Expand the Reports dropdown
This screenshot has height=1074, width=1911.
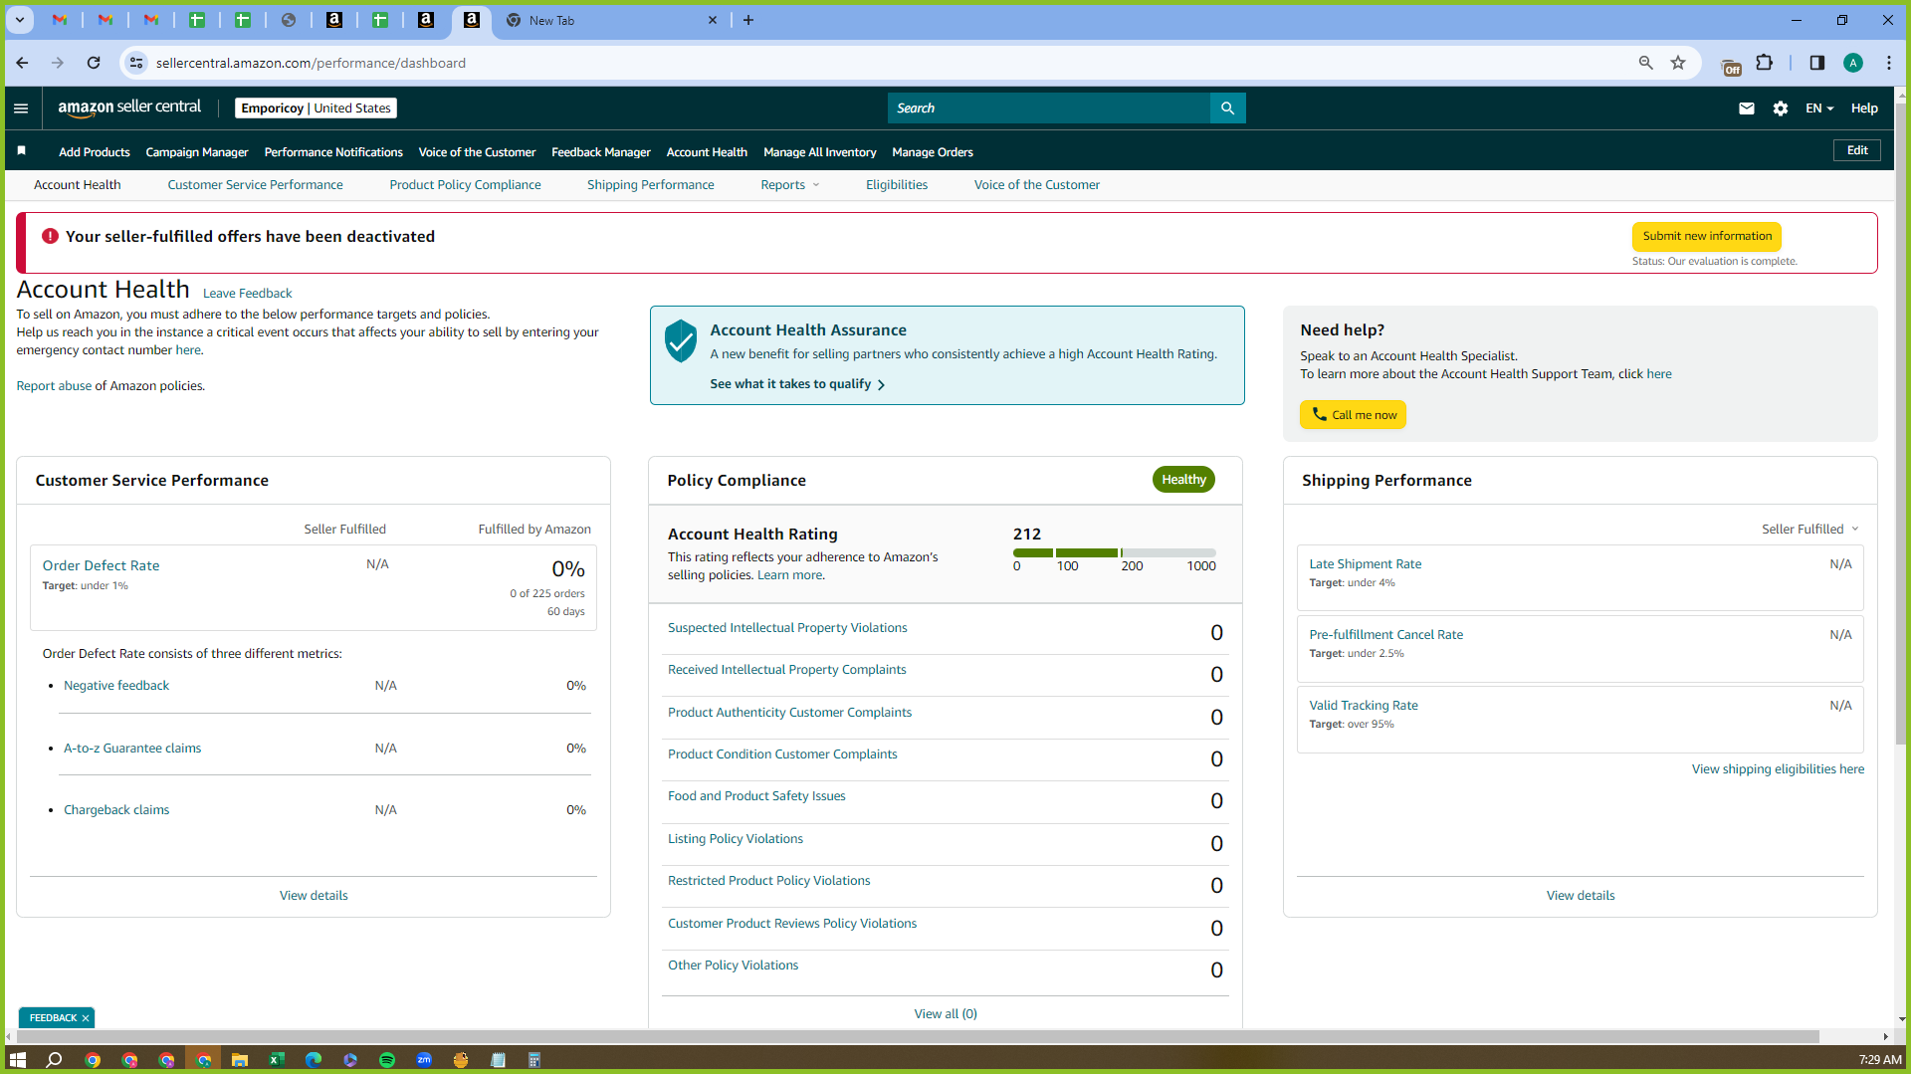pyautogui.click(x=789, y=185)
